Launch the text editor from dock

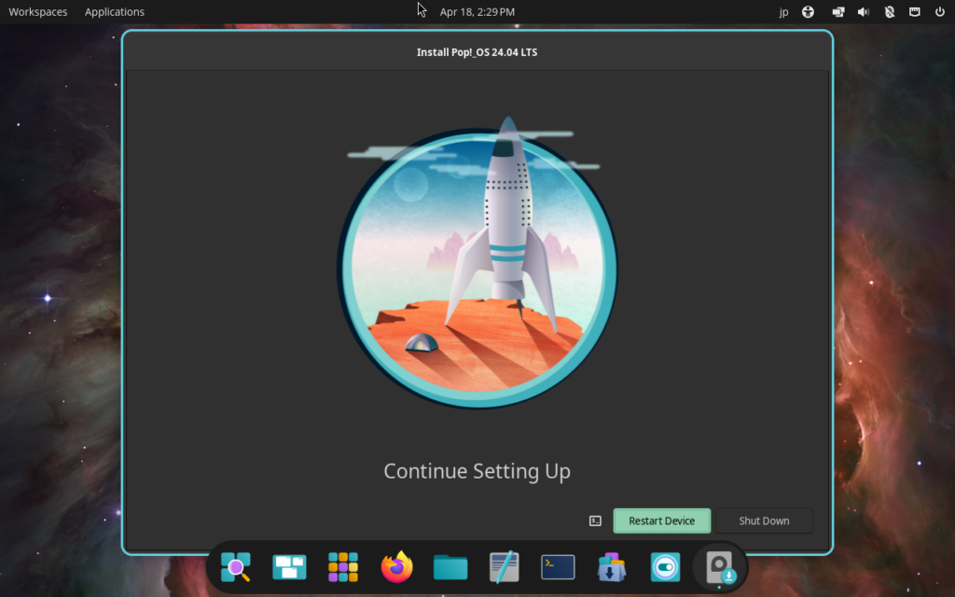tap(505, 566)
